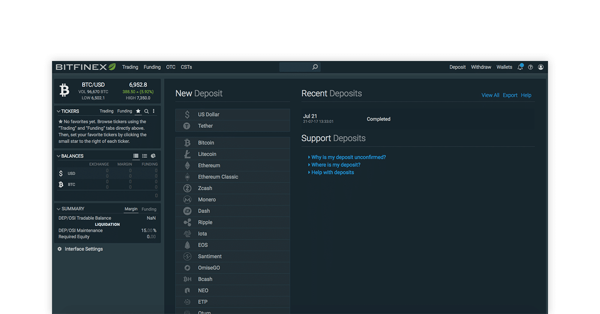The image size is (600, 314).
Task: Open the Withdraw page
Action: tap(481, 67)
